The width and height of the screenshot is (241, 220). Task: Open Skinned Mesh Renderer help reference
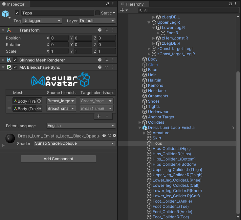point(100,60)
